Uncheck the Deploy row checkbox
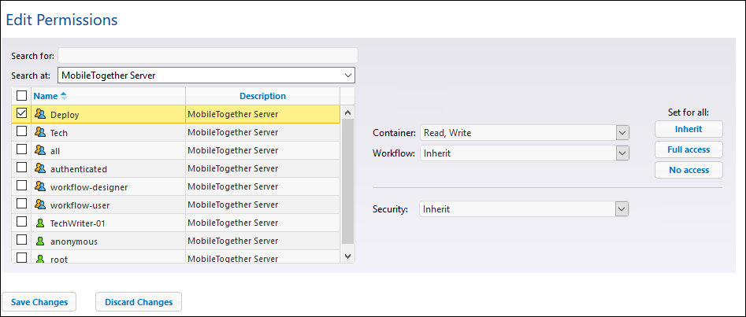746x317 pixels. pos(21,113)
